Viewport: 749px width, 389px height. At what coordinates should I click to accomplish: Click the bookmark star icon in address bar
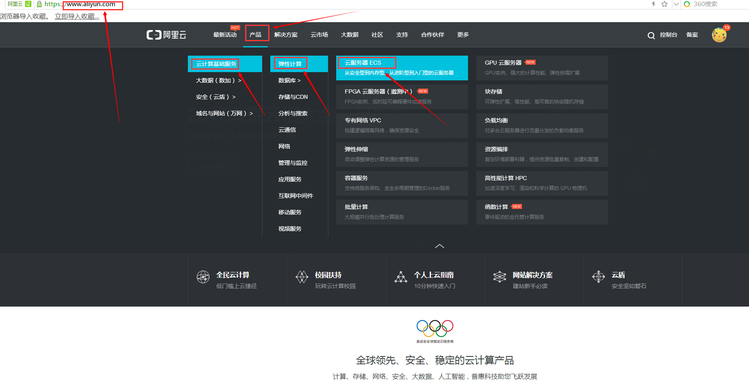click(x=664, y=4)
